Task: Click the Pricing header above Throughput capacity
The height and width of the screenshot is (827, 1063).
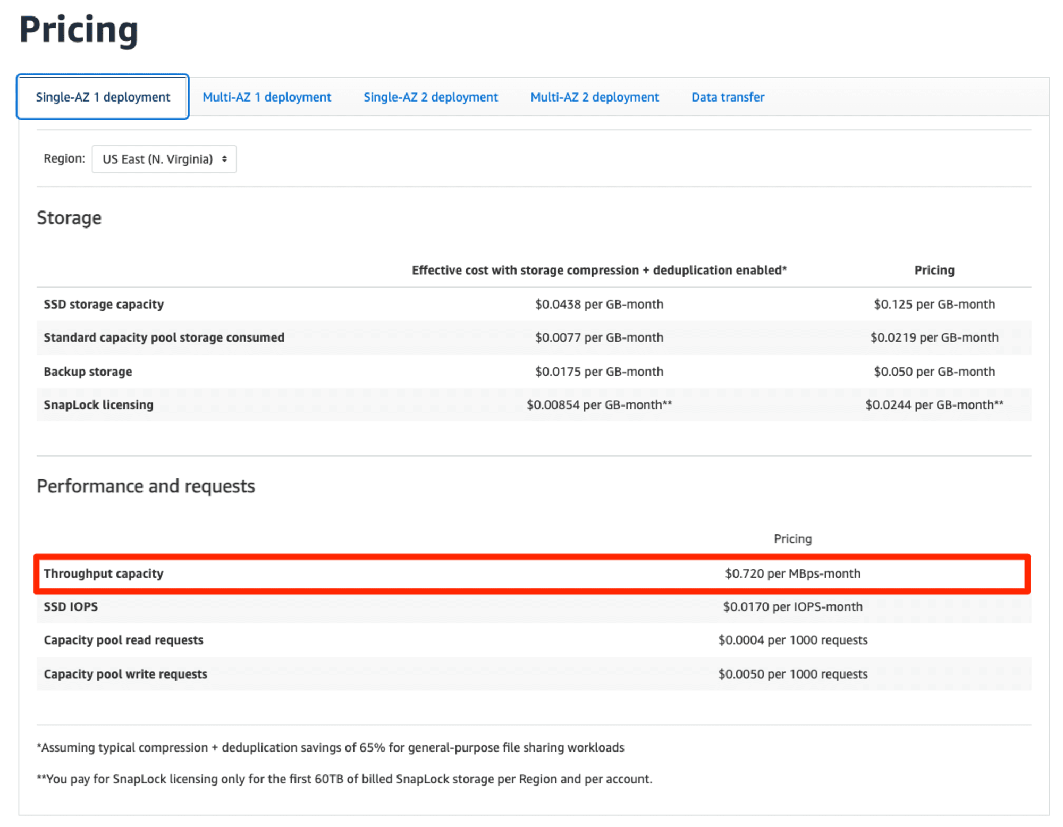Action: coord(792,539)
